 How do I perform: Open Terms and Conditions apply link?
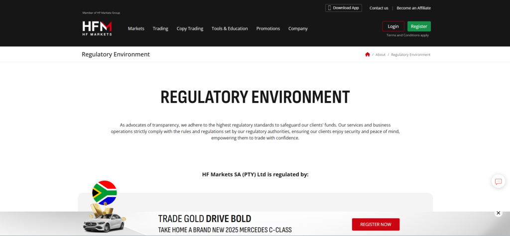[407, 35]
